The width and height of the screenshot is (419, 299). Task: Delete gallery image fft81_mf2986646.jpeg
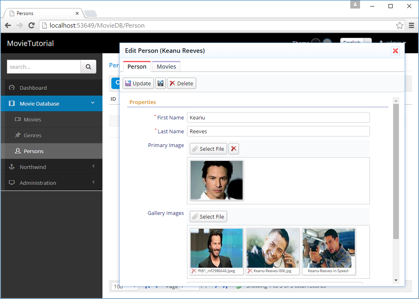coord(194,271)
